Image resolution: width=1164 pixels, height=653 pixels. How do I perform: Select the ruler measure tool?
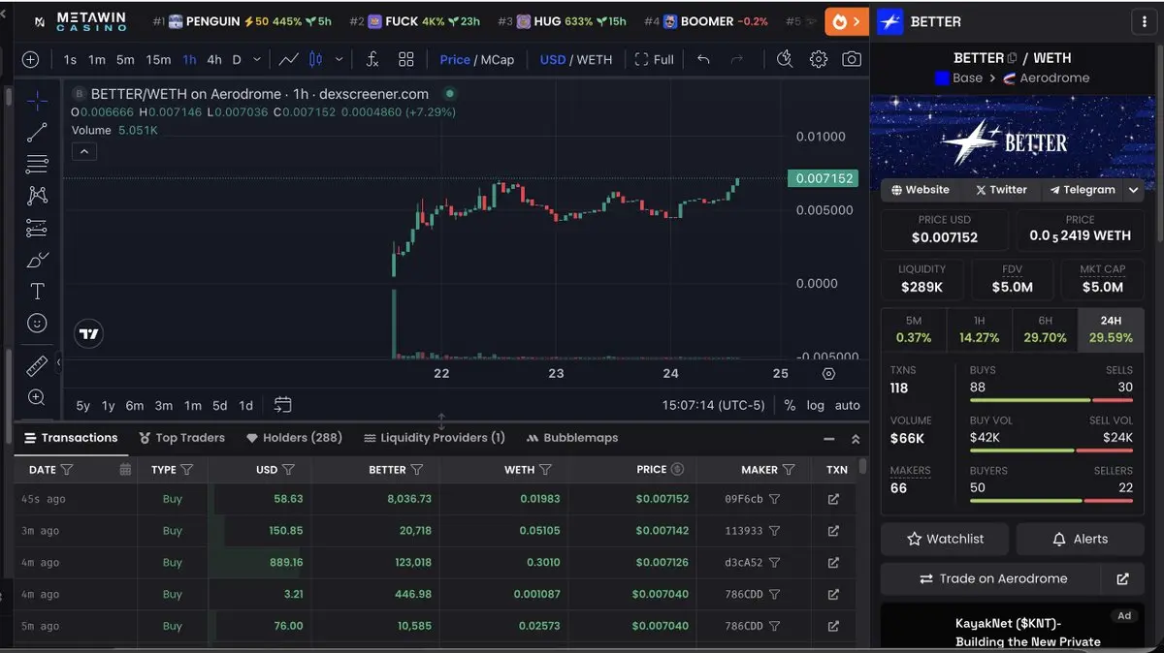(x=37, y=365)
